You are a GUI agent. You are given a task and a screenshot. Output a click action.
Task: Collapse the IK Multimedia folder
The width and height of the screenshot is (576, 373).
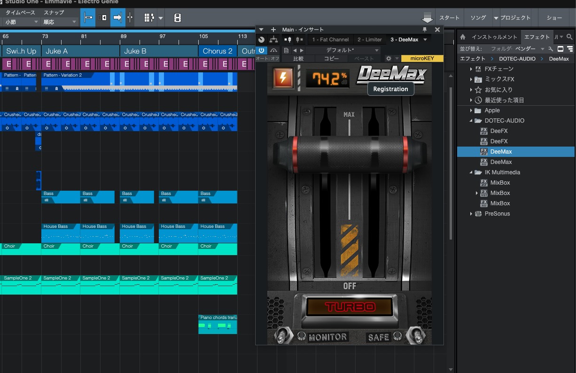pos(471,172)
